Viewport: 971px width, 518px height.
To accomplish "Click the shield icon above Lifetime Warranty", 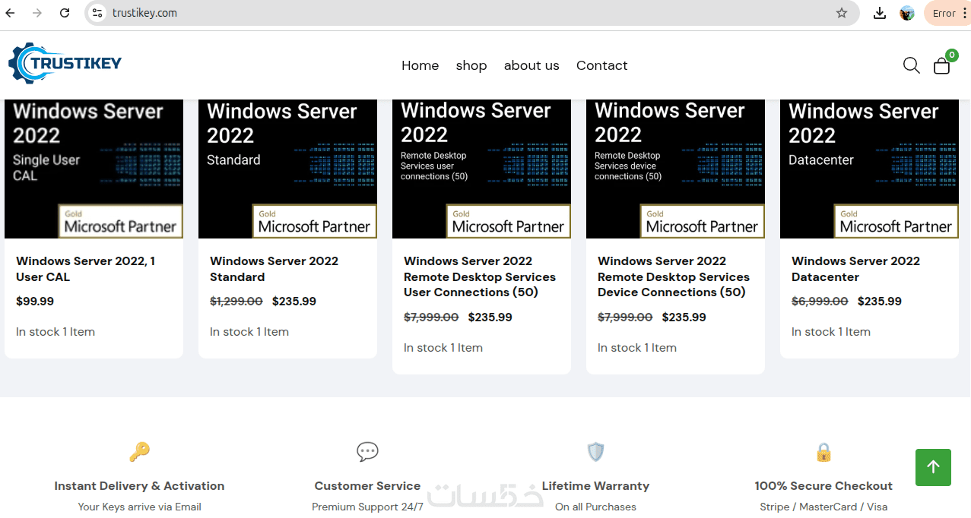I will 595,452.
